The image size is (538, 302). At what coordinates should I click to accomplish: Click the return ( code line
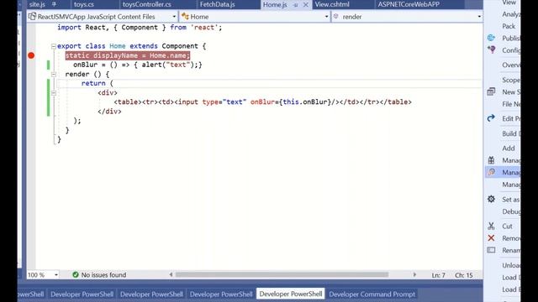[98, 83]
